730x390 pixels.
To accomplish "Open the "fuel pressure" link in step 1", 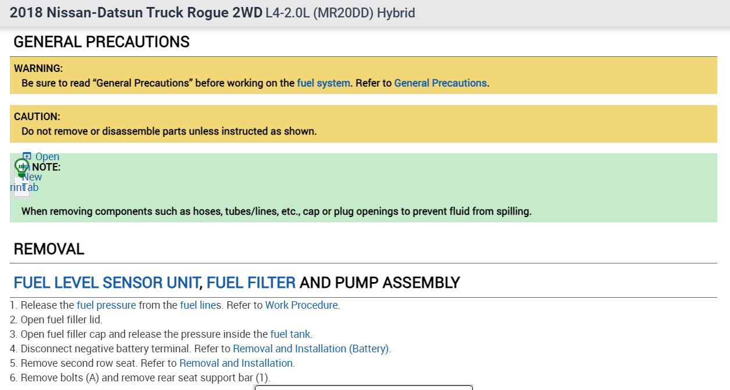I will click(106, 305).
